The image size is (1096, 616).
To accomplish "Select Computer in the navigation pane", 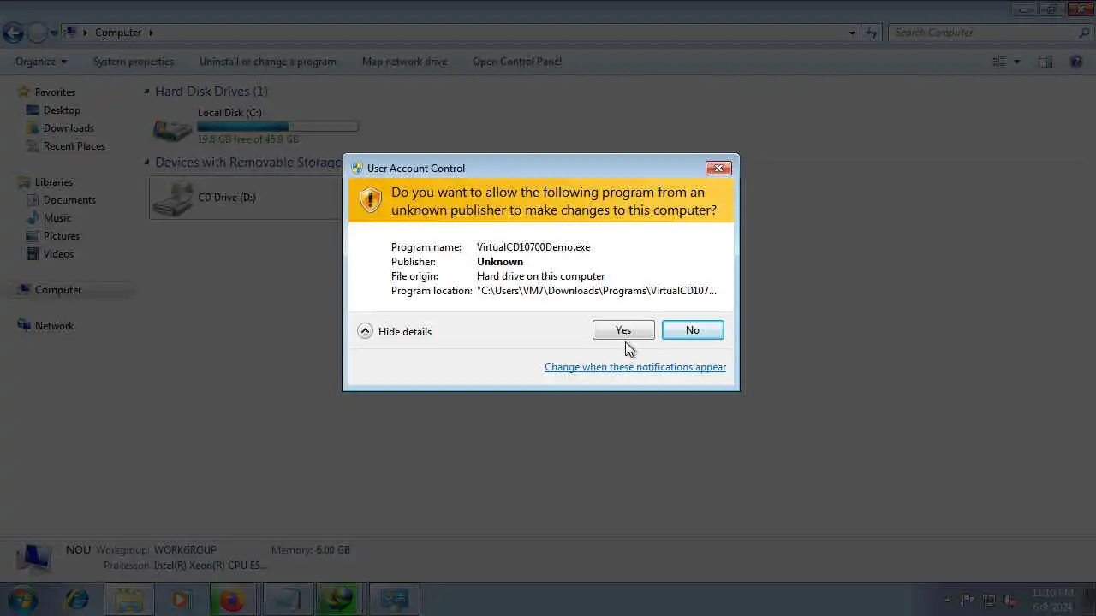I will tap(58, 290).
